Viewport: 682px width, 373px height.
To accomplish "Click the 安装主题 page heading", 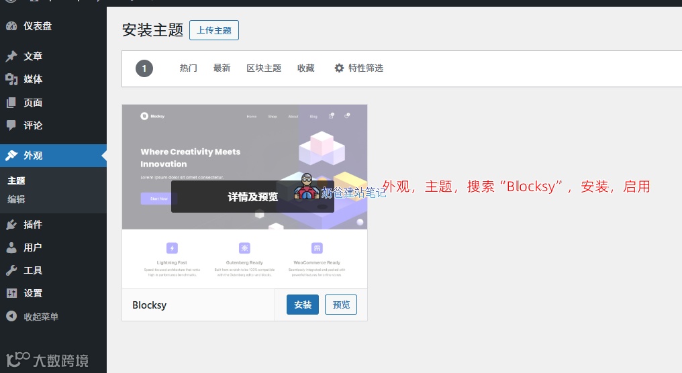I will [x=152, y=30].
